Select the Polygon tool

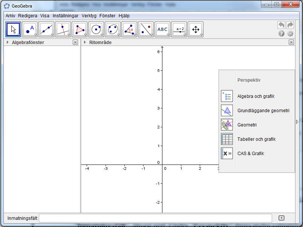coord(80,29)
